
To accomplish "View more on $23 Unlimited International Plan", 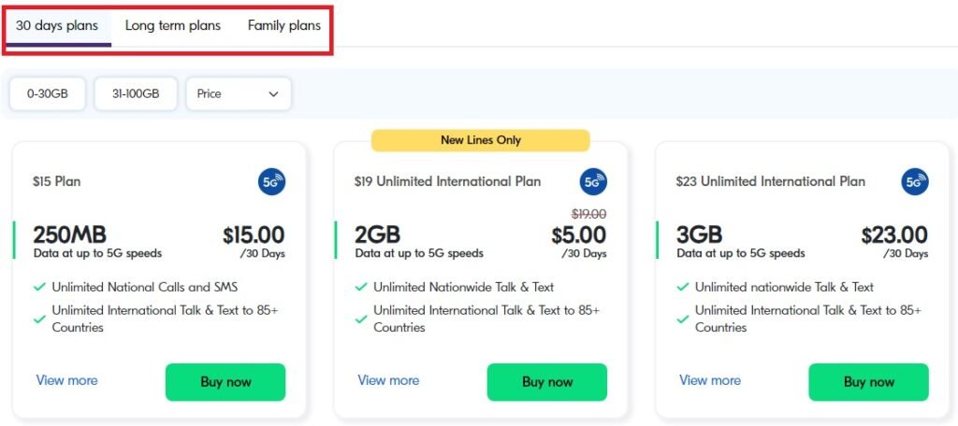I will (710, 380).
